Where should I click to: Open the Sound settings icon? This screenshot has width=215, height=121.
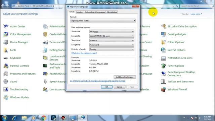point(6,81)
